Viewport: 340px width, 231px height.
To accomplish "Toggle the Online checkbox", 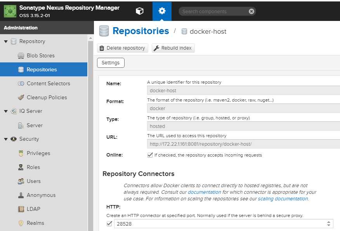I will pyautogui.click(x=150, y=155).
